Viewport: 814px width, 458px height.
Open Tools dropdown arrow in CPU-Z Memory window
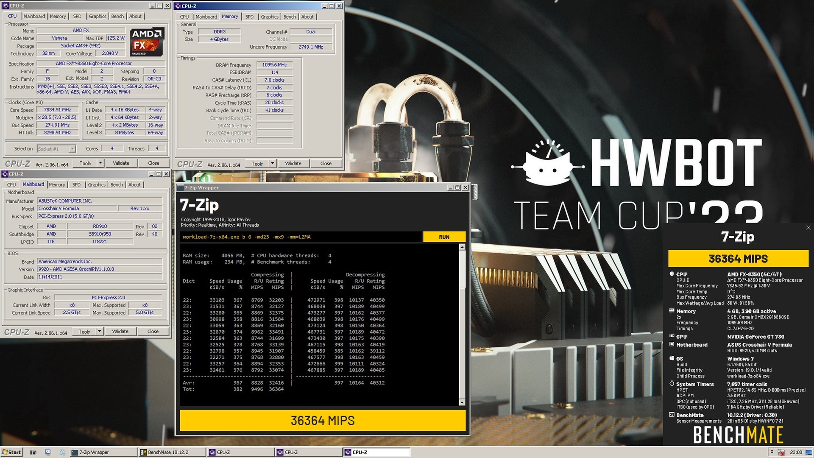pos(273,163)
